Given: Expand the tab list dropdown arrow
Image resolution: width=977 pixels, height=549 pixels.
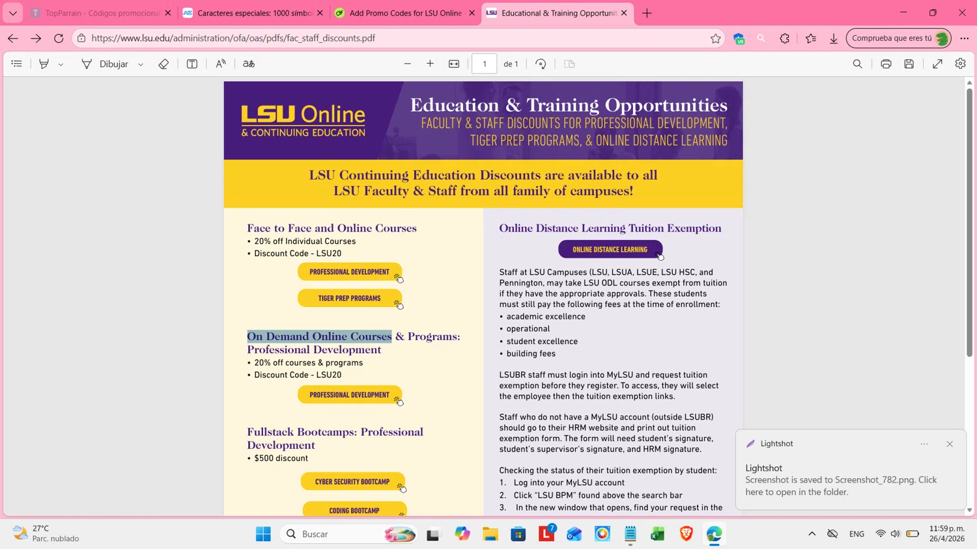Looking at the screenshot, I should tap(13, 13).
